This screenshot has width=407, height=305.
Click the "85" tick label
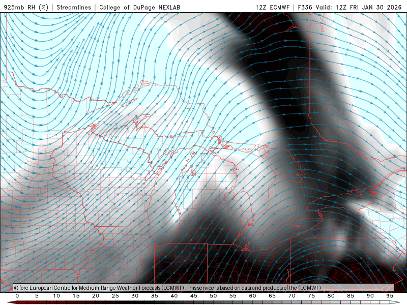pos(351,296)
